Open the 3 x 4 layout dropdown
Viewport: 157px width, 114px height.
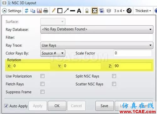coord(119,11)
